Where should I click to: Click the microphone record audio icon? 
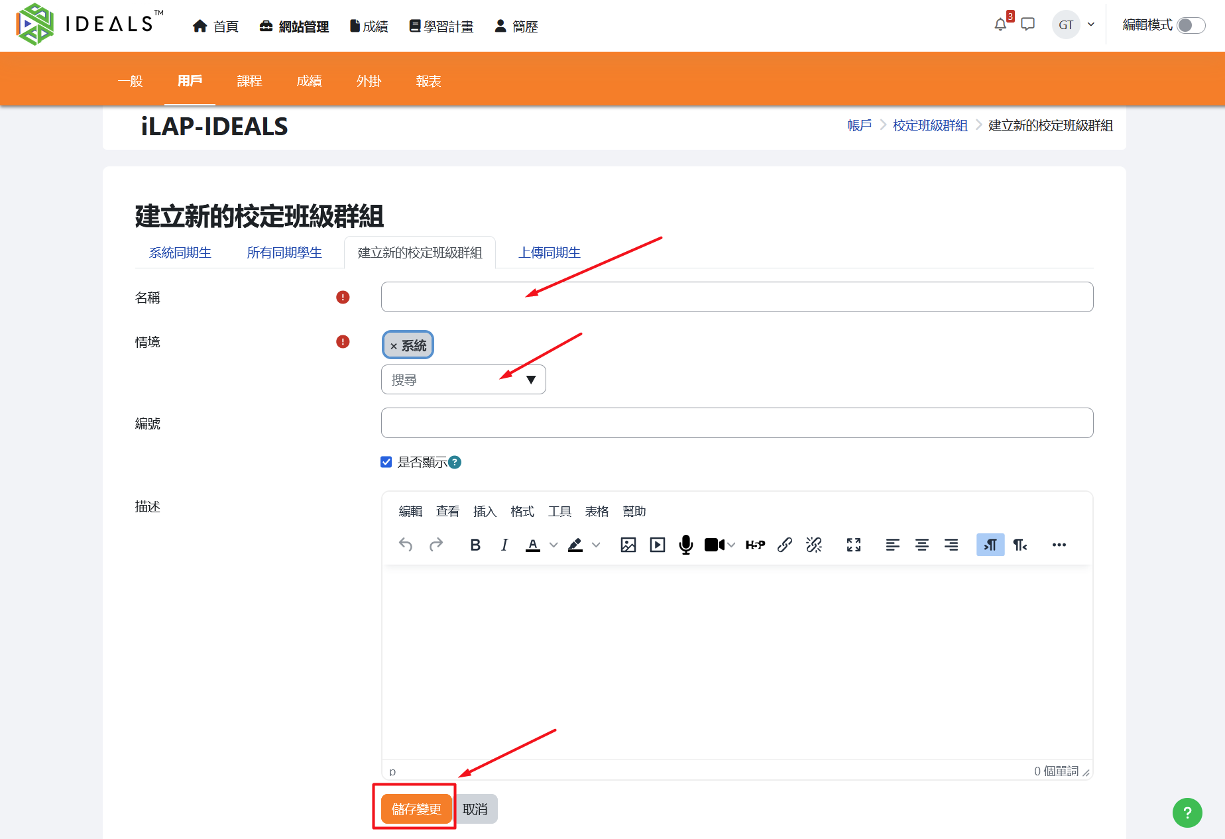pos(685,545)
